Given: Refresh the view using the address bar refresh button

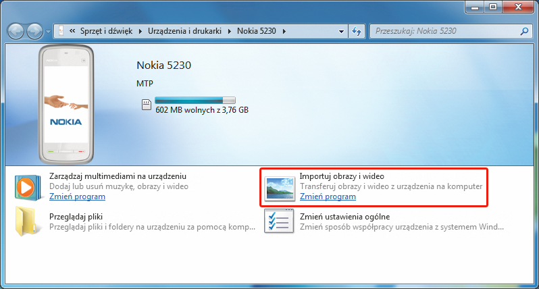Looking at the screenshot, I should 357,31.
